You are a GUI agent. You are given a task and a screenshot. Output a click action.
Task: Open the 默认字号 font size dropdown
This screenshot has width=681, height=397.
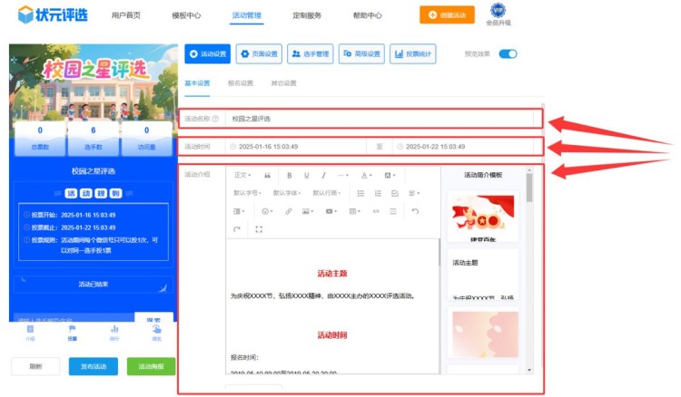(x=249, y=193)
